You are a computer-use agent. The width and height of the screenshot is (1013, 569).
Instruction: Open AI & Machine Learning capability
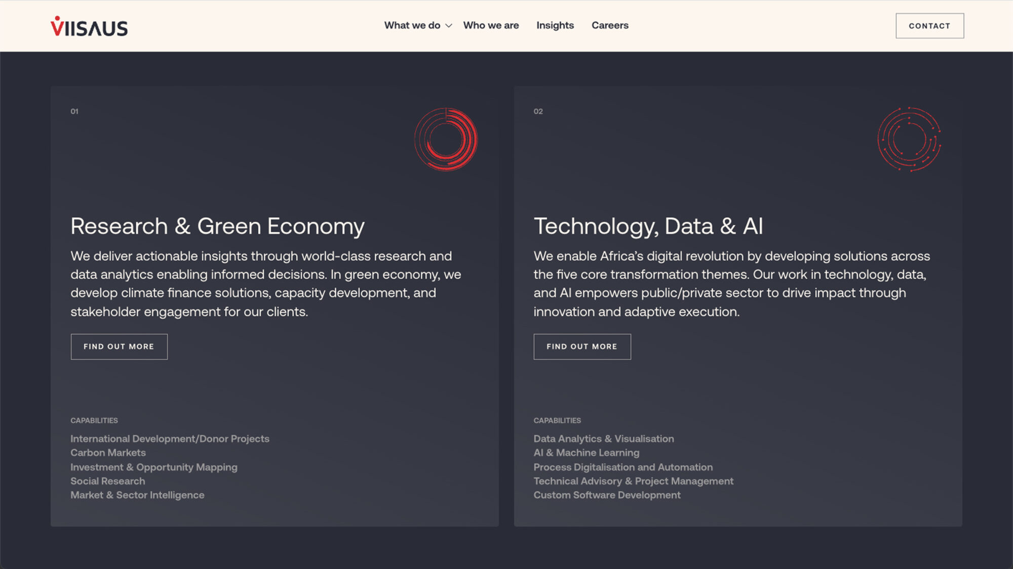pyautogui.click(x=586, y=453)
